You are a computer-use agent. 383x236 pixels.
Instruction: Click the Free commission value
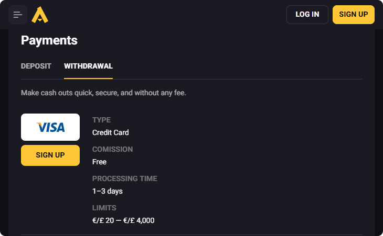(99, 162)
